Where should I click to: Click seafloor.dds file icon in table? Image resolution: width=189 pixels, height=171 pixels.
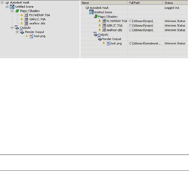104,30
